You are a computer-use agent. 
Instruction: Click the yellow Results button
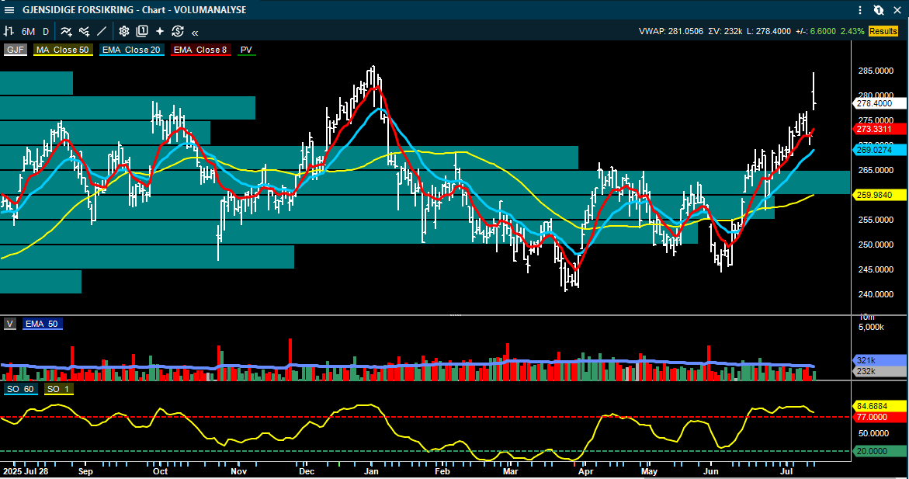(883, 31)
